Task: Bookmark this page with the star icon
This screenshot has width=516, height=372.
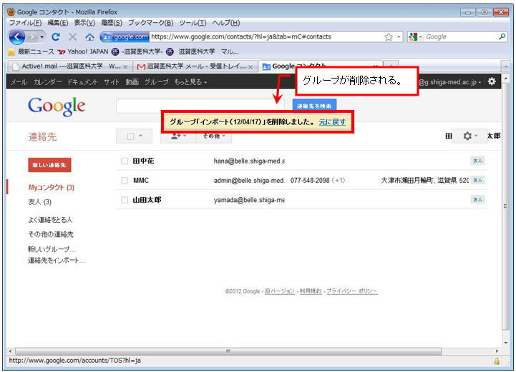Action: 389,37
